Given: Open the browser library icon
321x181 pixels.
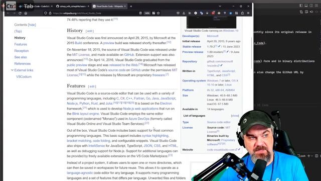Looking at the screenshot, I should click(x=190, y=13).
